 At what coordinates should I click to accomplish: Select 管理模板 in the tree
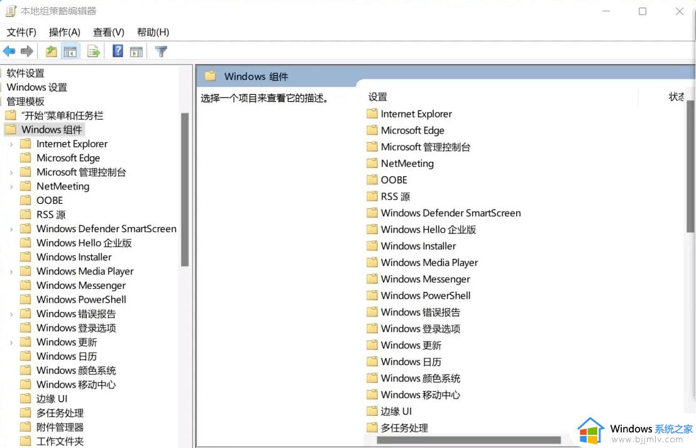(x=25, y=102)
